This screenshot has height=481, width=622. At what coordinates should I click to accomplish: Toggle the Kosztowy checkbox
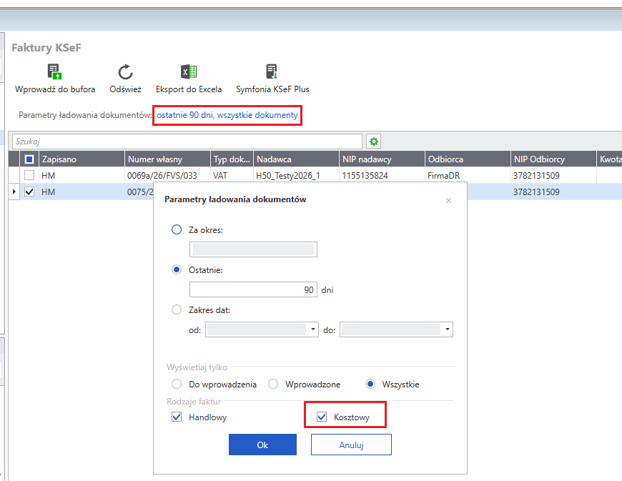click(x=322, y=417)
